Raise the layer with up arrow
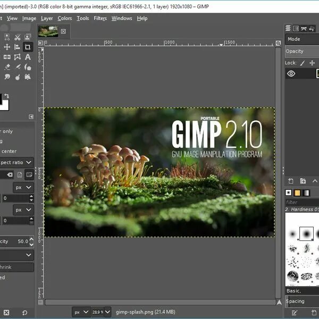This screenshot has width=319, height=319. 315,181
